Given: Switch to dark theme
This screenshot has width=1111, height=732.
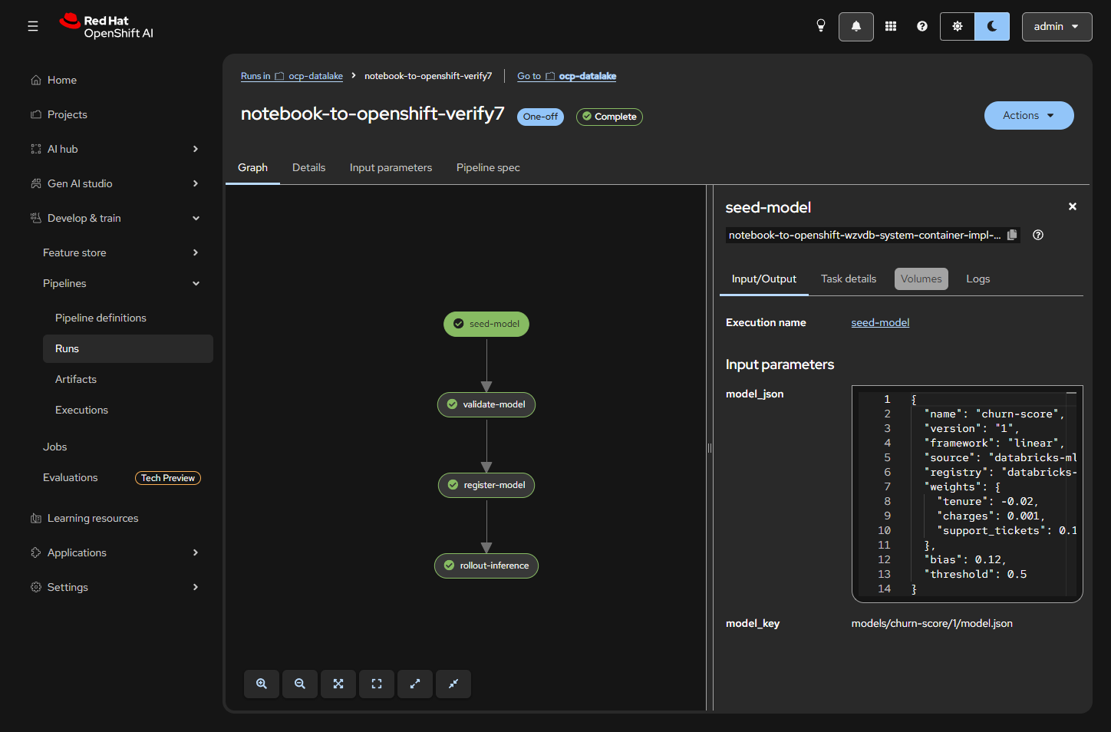Looking at the screenshot, I should click(x=992, y=27).
